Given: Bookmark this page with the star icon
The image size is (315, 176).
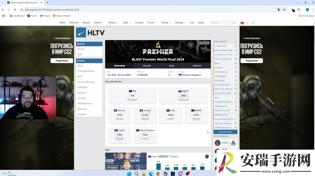Looking at the screenshot, I should 284,9.
